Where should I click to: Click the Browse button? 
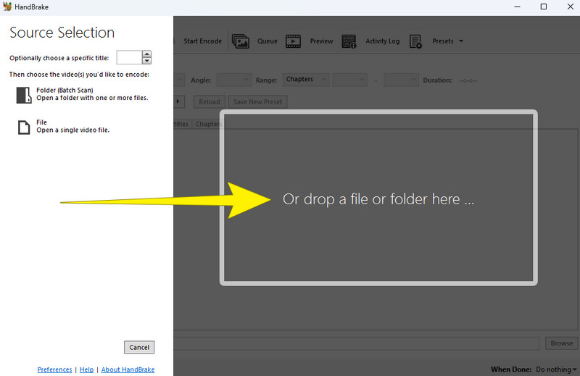(x=561, y=343)
